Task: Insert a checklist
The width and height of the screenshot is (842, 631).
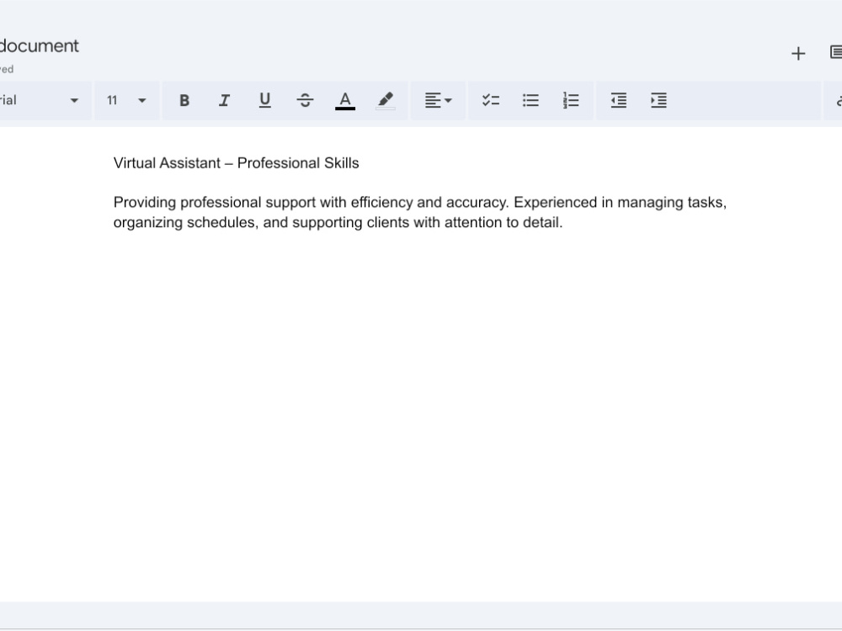Action: 491,100
